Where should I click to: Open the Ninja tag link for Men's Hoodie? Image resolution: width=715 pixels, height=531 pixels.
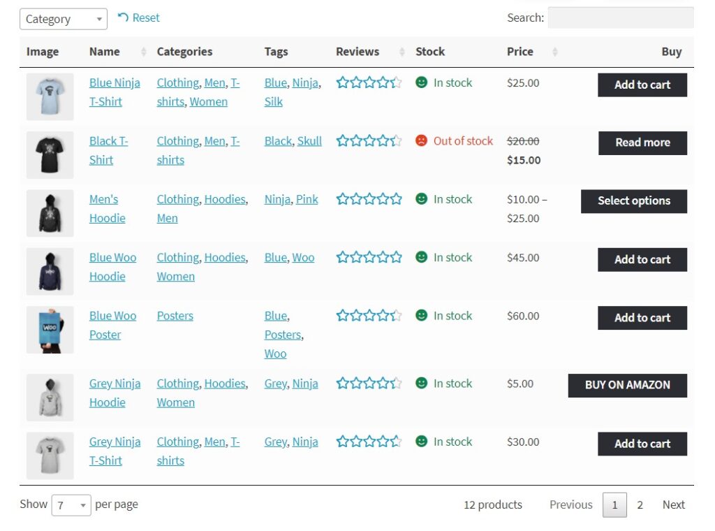pyautogui.click(x=277, y=198)
